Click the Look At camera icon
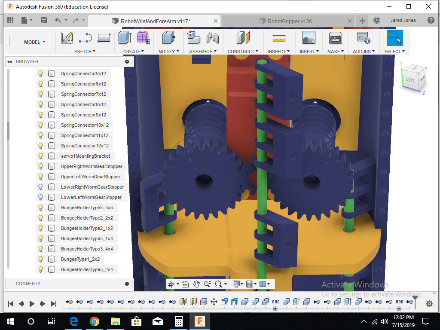Screen dimensions: 440x330 [185, 284]
